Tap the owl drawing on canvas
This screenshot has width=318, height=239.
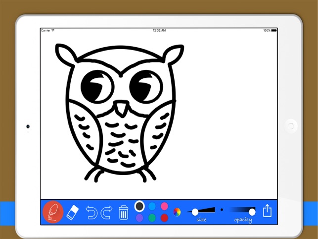click(120, 113)
